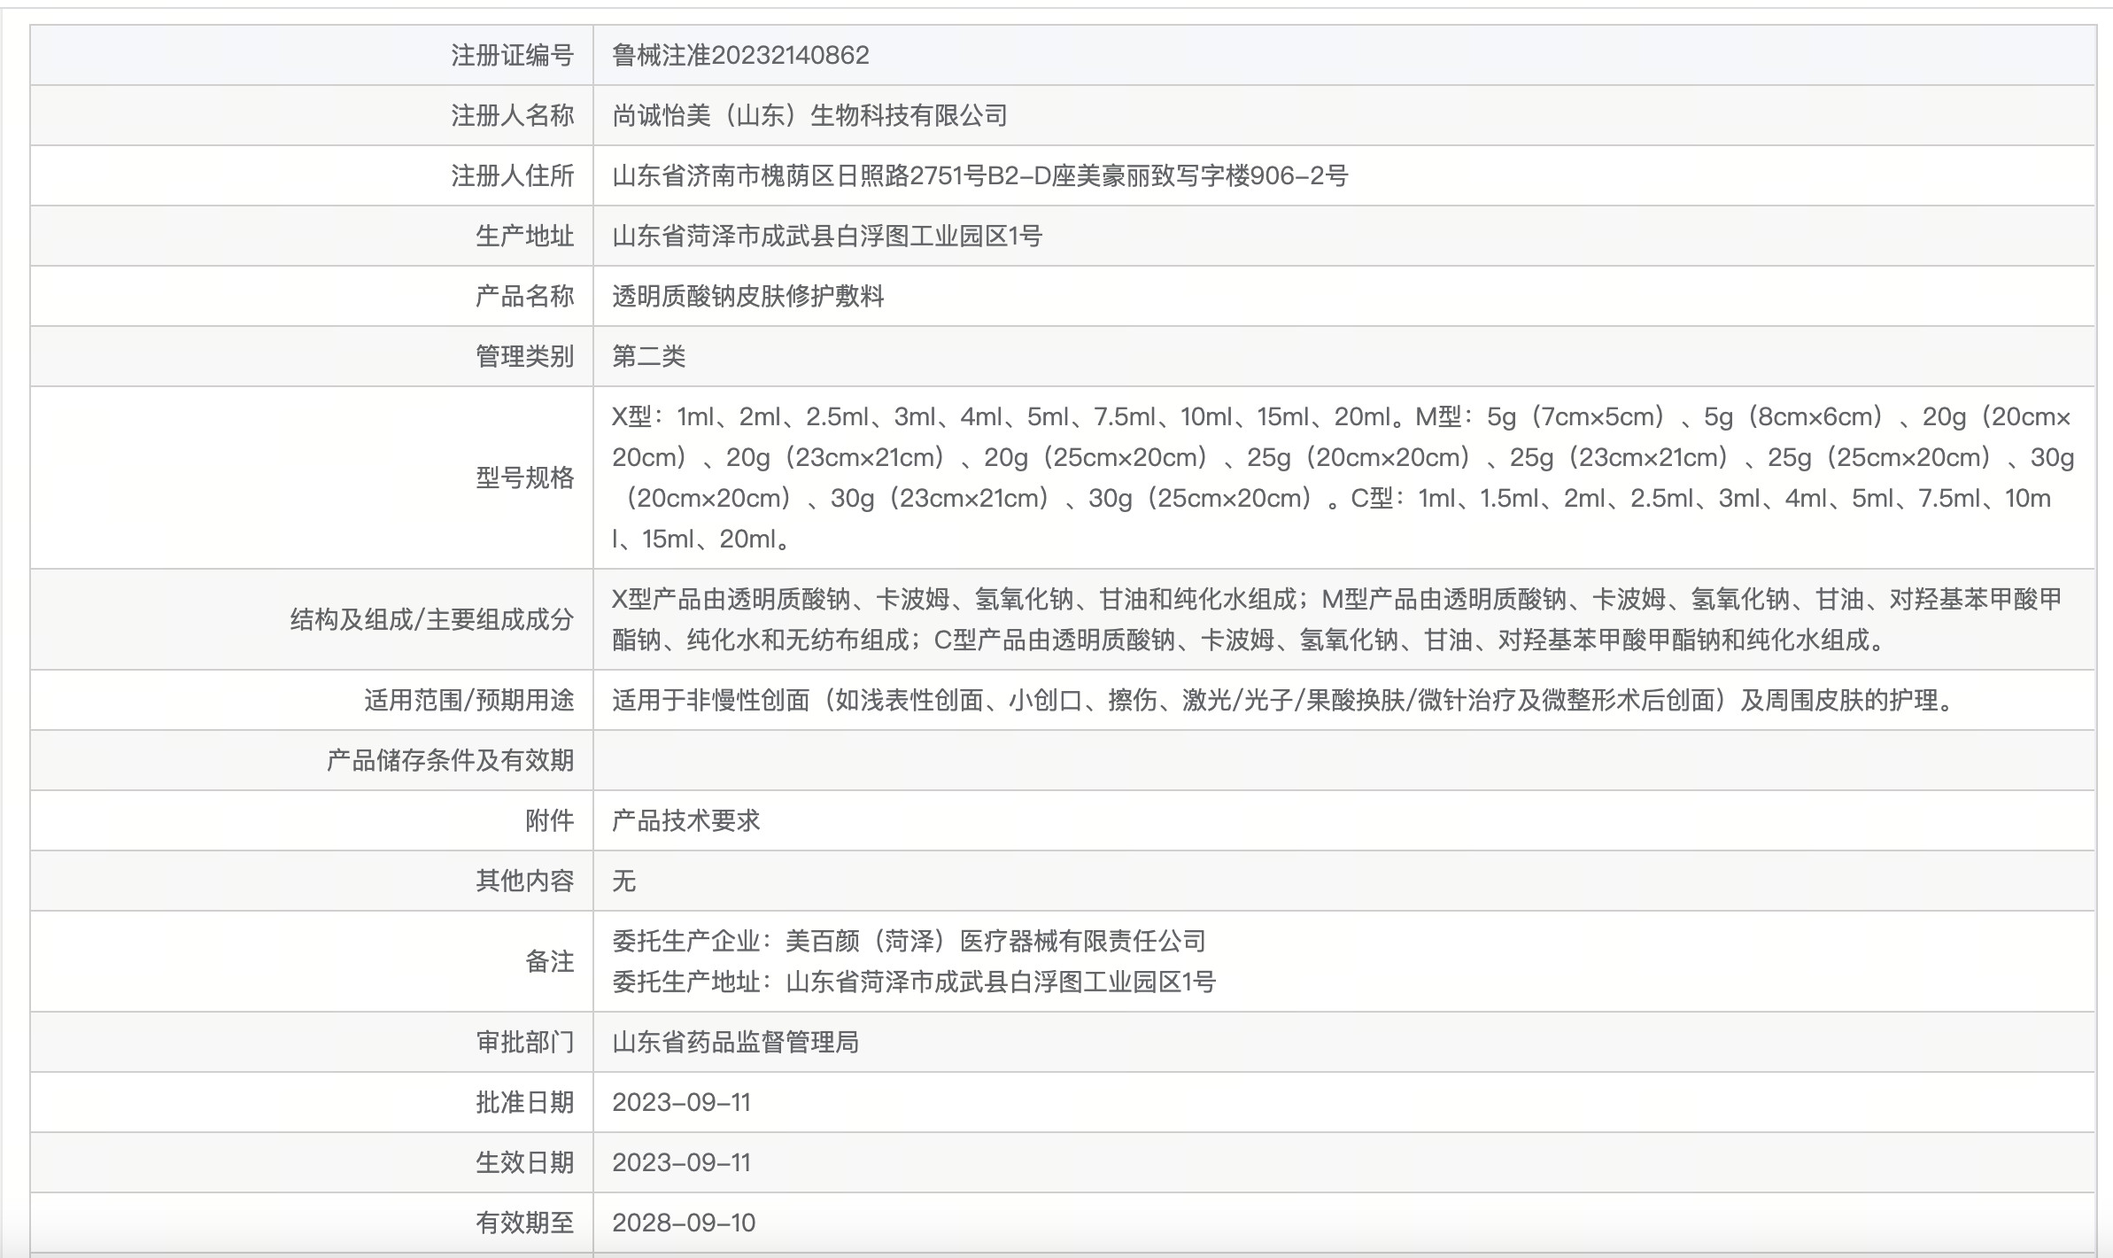
Task: Click the 委托生产地址 line in remarks
Action: pos(914,982)
